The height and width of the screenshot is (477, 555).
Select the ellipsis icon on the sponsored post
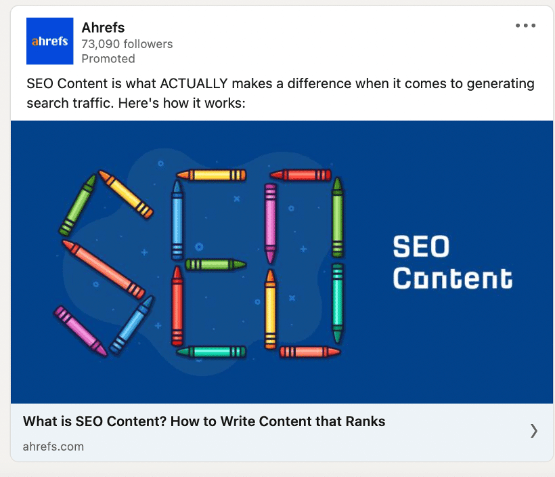click(525, 26)
